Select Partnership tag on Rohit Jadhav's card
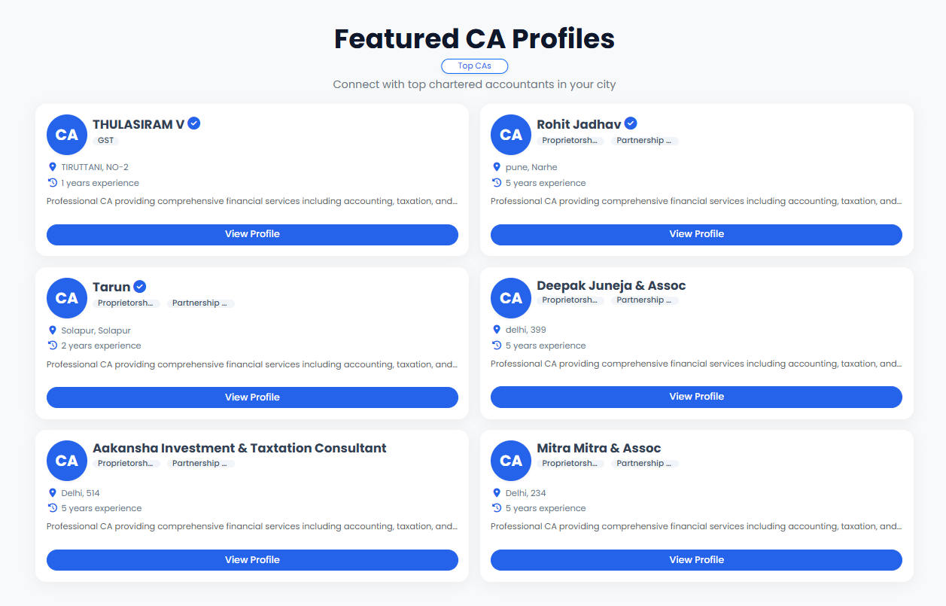Image resolution: width=946 pixels, height=606 pixels. (644, 141)
